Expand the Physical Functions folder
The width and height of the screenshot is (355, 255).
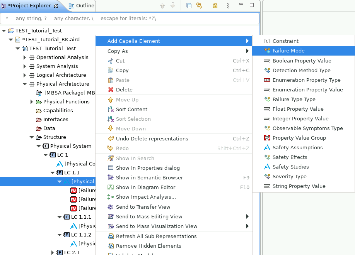click(x=32, y=102)
